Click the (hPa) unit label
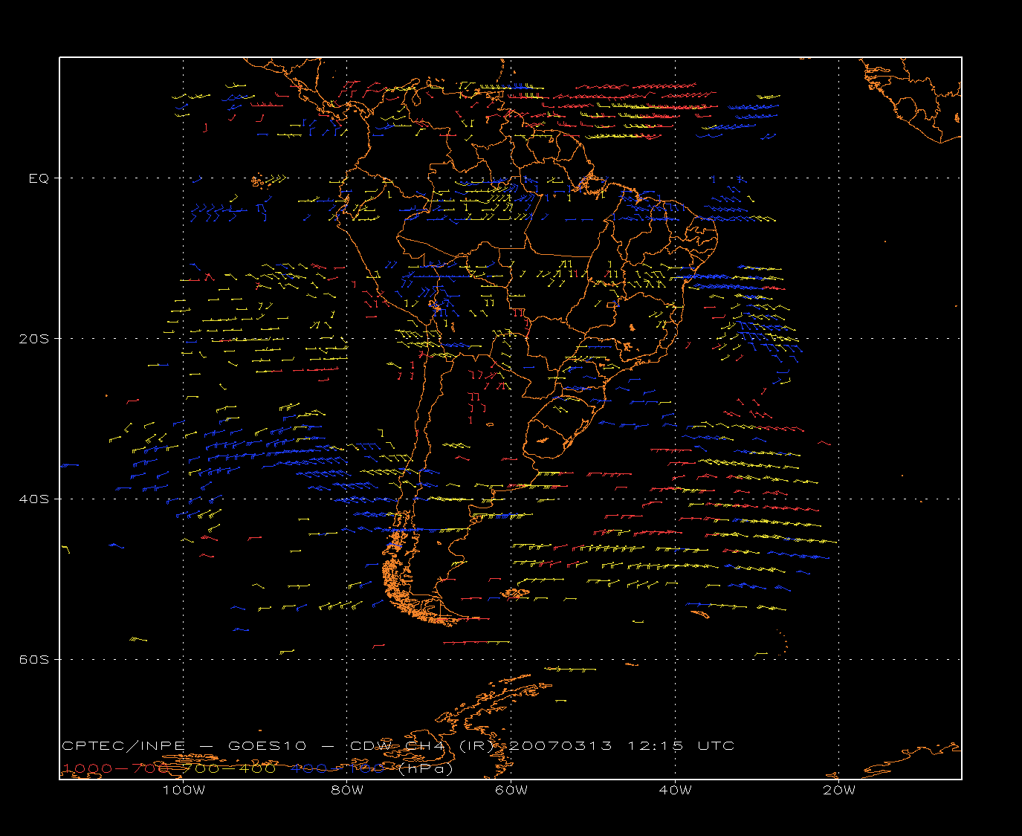1022x836 pixels. (426, 769)
